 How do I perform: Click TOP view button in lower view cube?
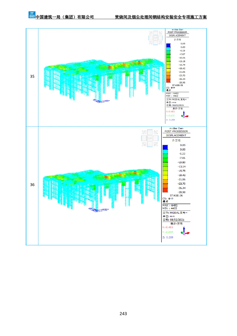point(150,138)
